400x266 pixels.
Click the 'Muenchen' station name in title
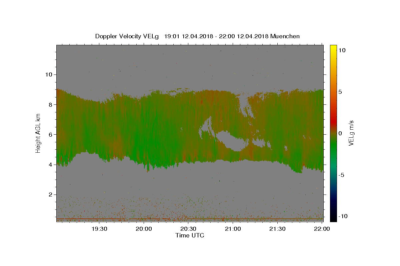(285, 36)
